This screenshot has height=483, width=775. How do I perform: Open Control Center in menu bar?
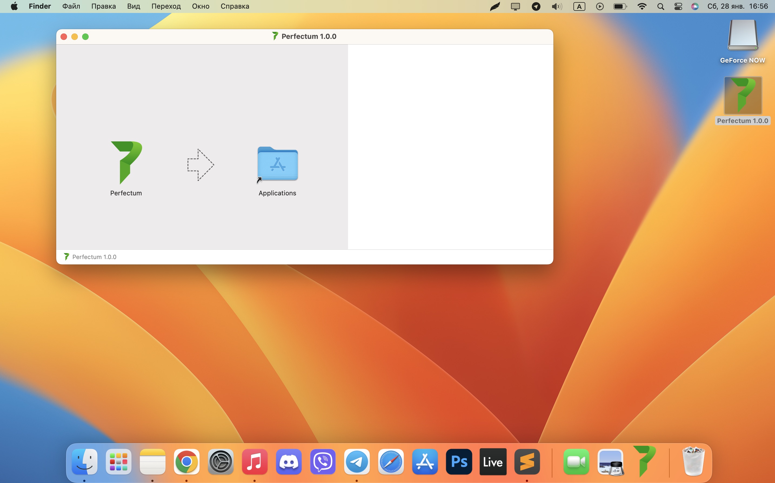tap(678, 6)
